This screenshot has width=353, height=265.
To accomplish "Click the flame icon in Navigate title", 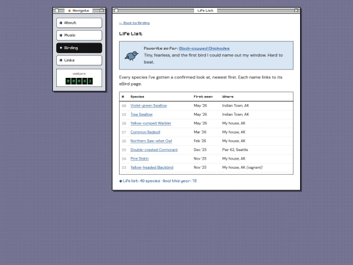I will 69,10.
